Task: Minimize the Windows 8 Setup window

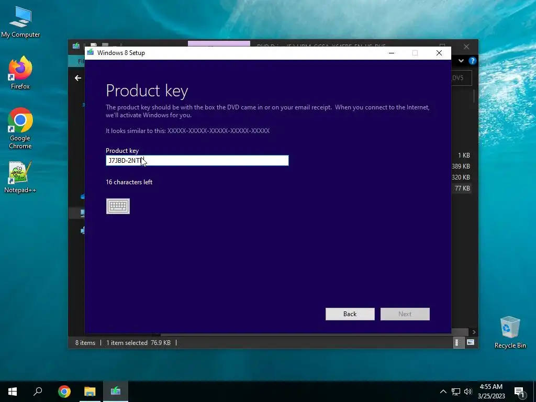Action: click(x=392, y=53)
